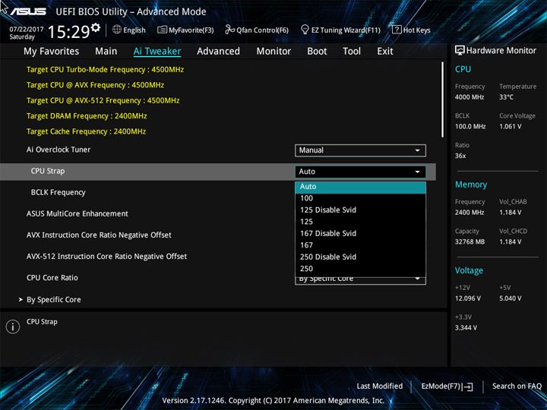Select AVX Instruction Core Ratio Negative Offset
Image resolution: width=547 pixels, height=410 pixels.
(x=99, y=235)
